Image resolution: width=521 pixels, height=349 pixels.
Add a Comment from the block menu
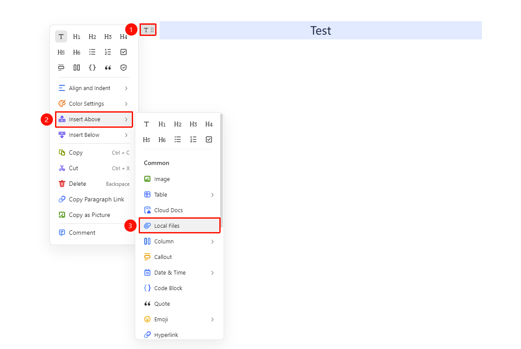(x=94, y=233)
